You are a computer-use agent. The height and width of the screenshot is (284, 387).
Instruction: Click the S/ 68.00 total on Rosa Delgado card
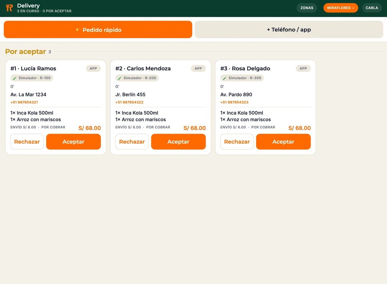(300, 128)
